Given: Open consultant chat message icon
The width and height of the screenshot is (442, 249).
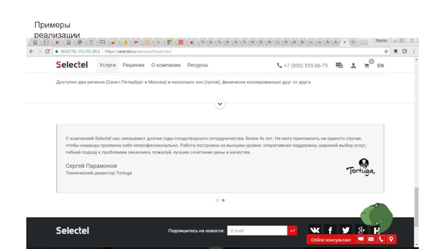Looking at the screenshot, I should (361, 240).
